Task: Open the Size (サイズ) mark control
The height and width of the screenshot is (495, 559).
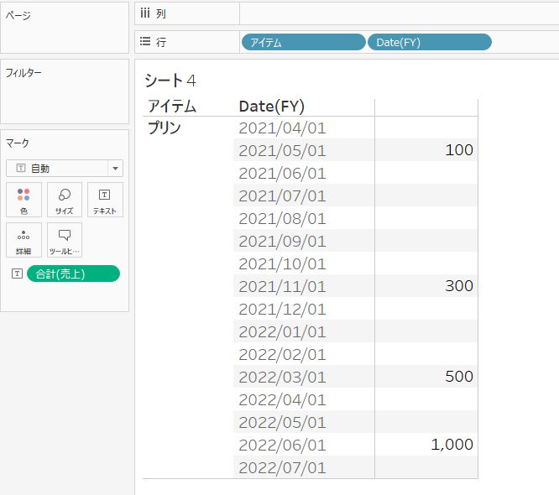Action: tap(65, 200)
